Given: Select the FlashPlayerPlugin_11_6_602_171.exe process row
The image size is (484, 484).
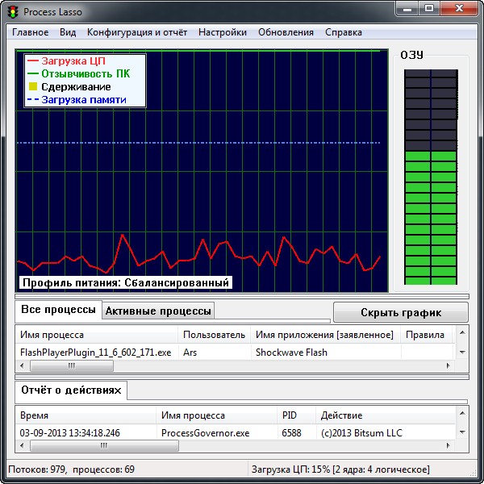Looking at the screenshot, I should (95, 353).
